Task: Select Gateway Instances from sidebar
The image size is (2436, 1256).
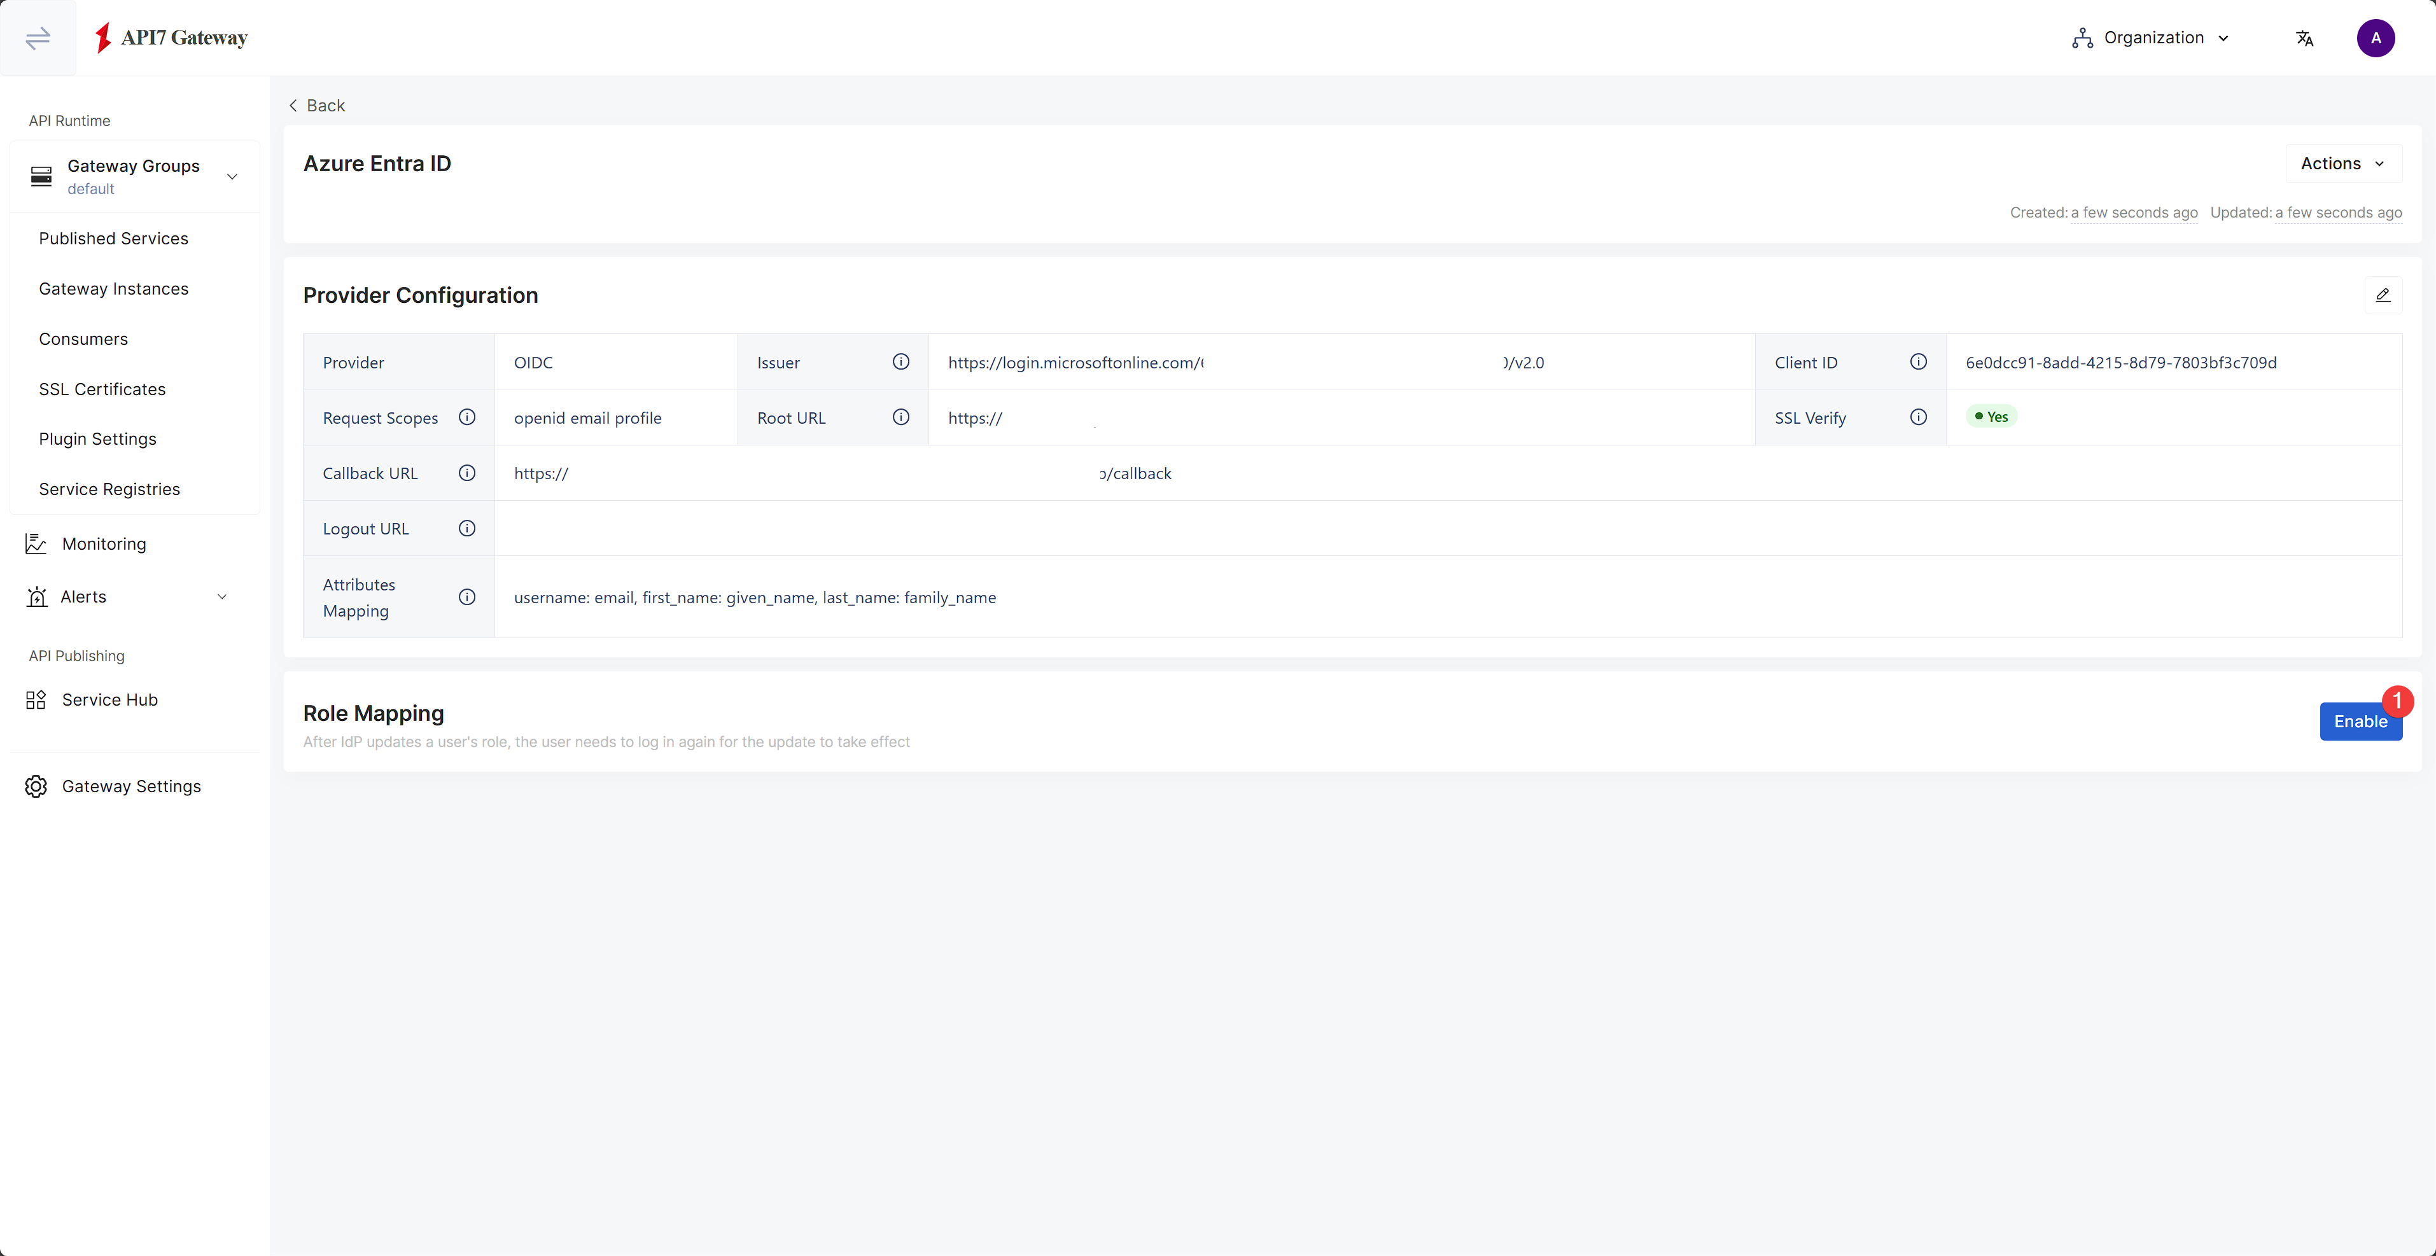Action: click(114, 288)
